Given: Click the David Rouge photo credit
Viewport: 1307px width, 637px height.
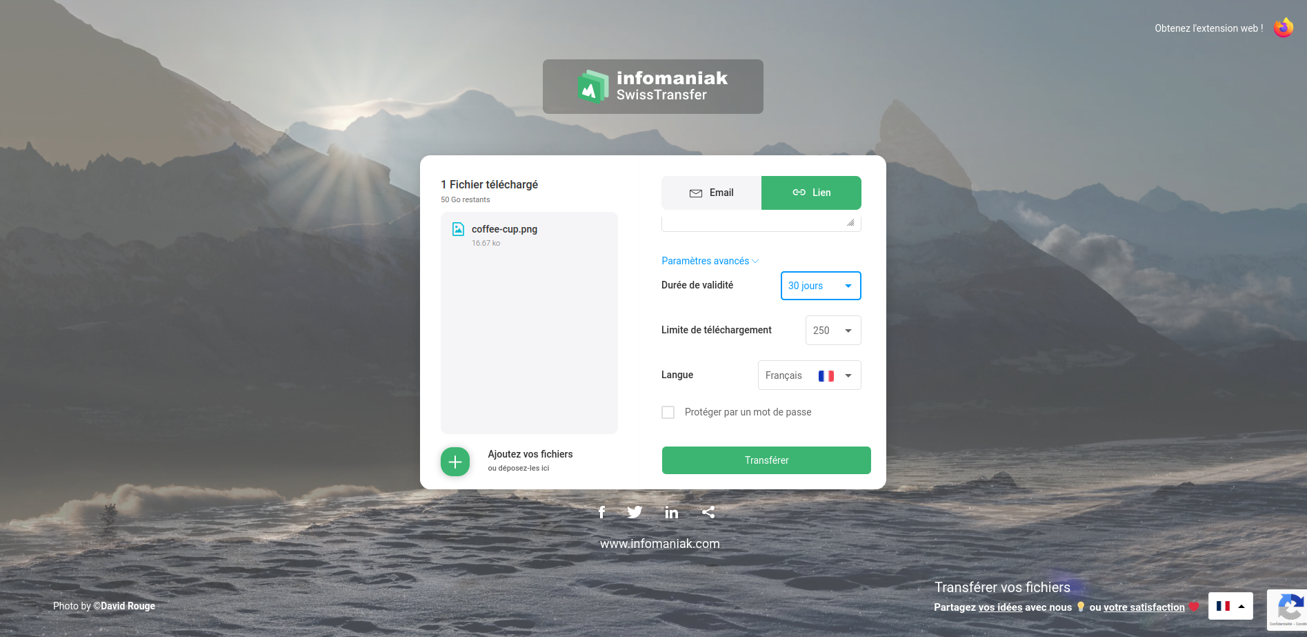Looking at the screenshot, I should click(128, 606).
